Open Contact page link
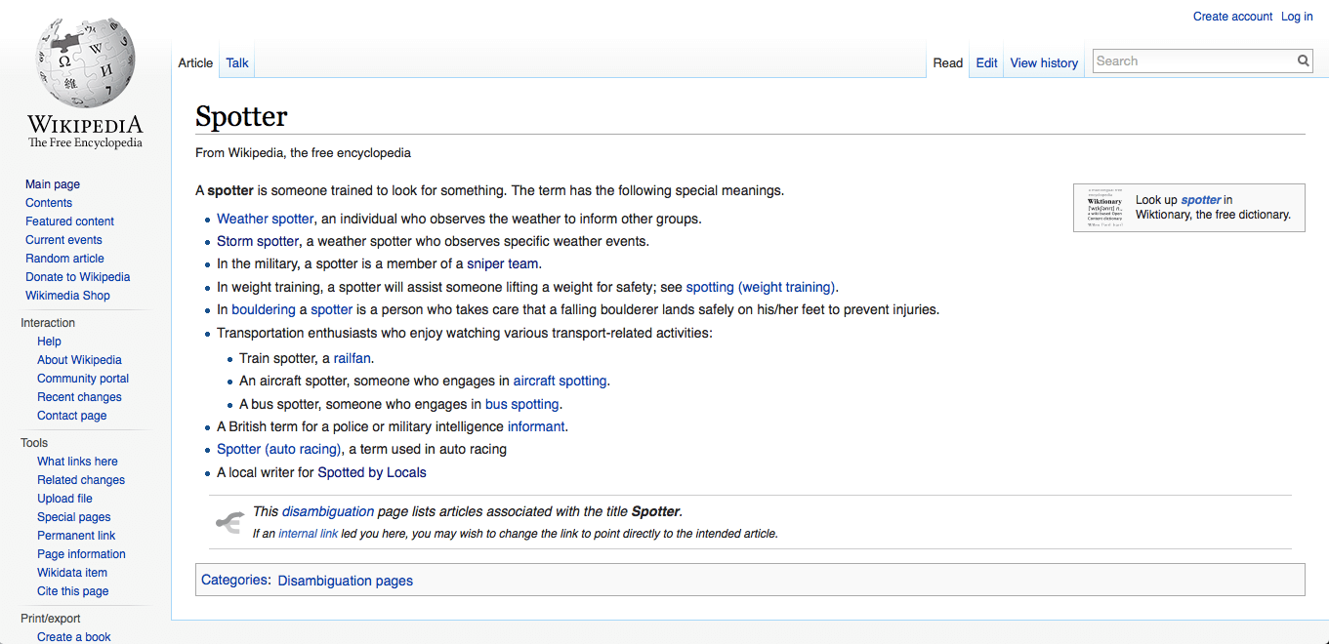Screen dimensions: 1329x644 click(x=72, y=416)
